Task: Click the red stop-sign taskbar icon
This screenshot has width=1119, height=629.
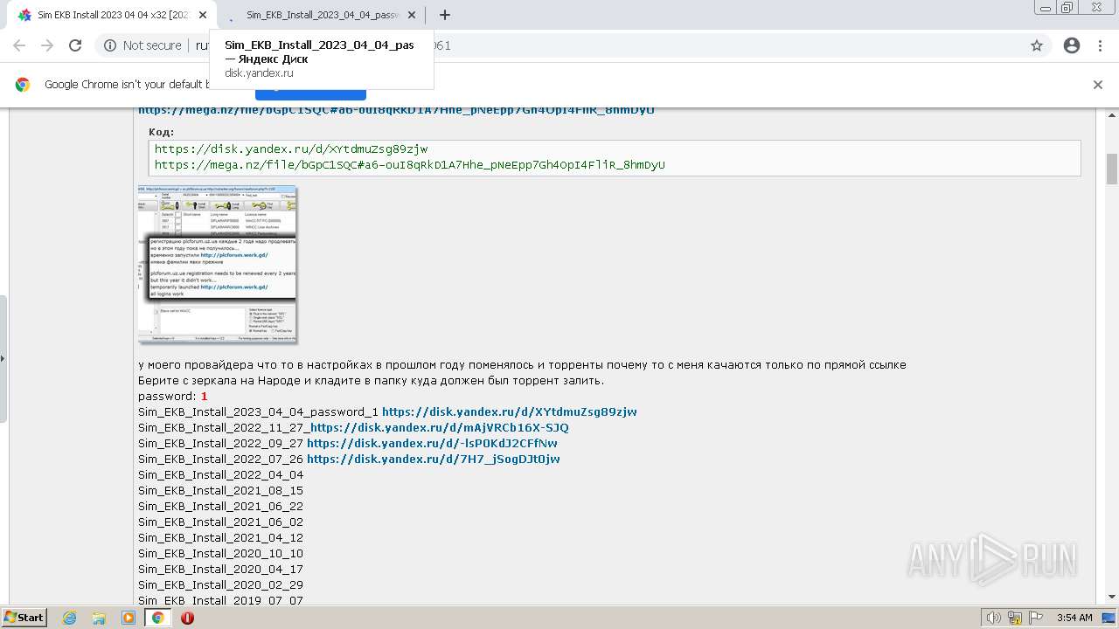Action: pos(187,618)
